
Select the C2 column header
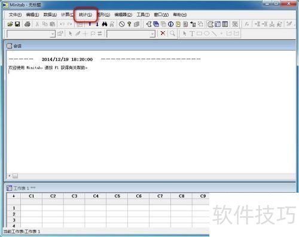click(53, 196)
